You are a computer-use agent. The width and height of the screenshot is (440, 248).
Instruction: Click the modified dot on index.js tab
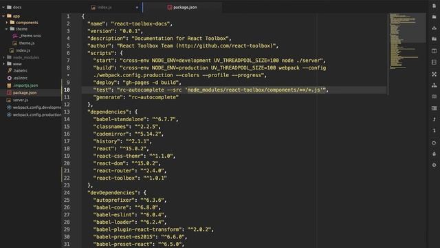(137, 8)
